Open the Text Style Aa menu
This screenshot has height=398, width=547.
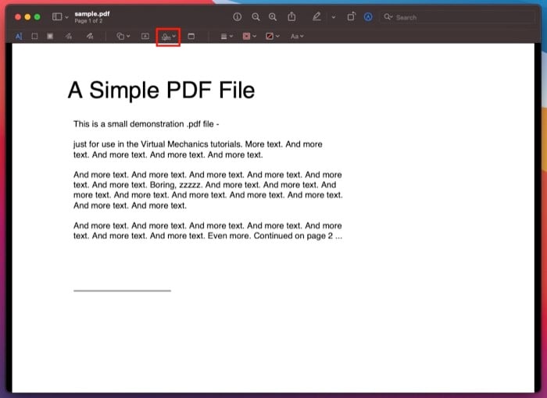(297, 36)
